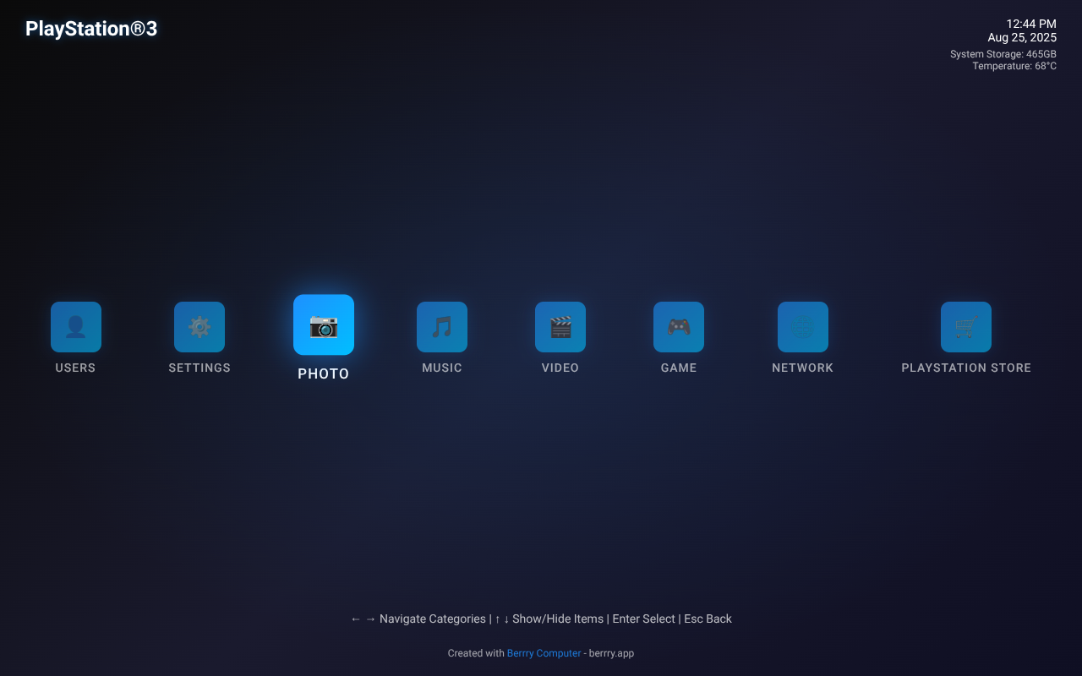
Task: Click the NETWORK category label
Action: (803, 368)
